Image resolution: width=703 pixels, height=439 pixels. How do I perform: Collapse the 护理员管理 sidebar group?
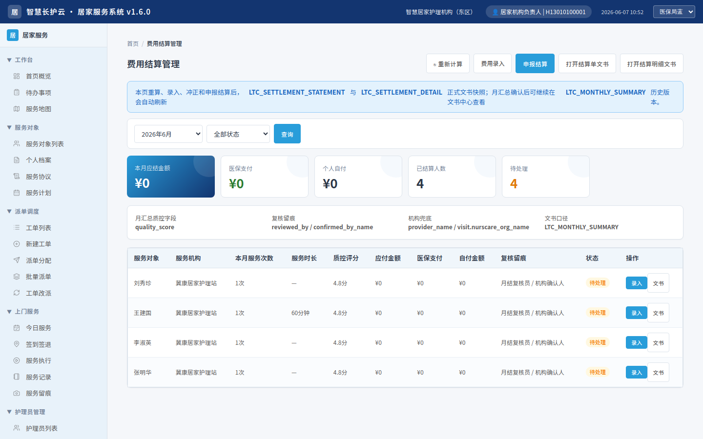click(9, 412)
